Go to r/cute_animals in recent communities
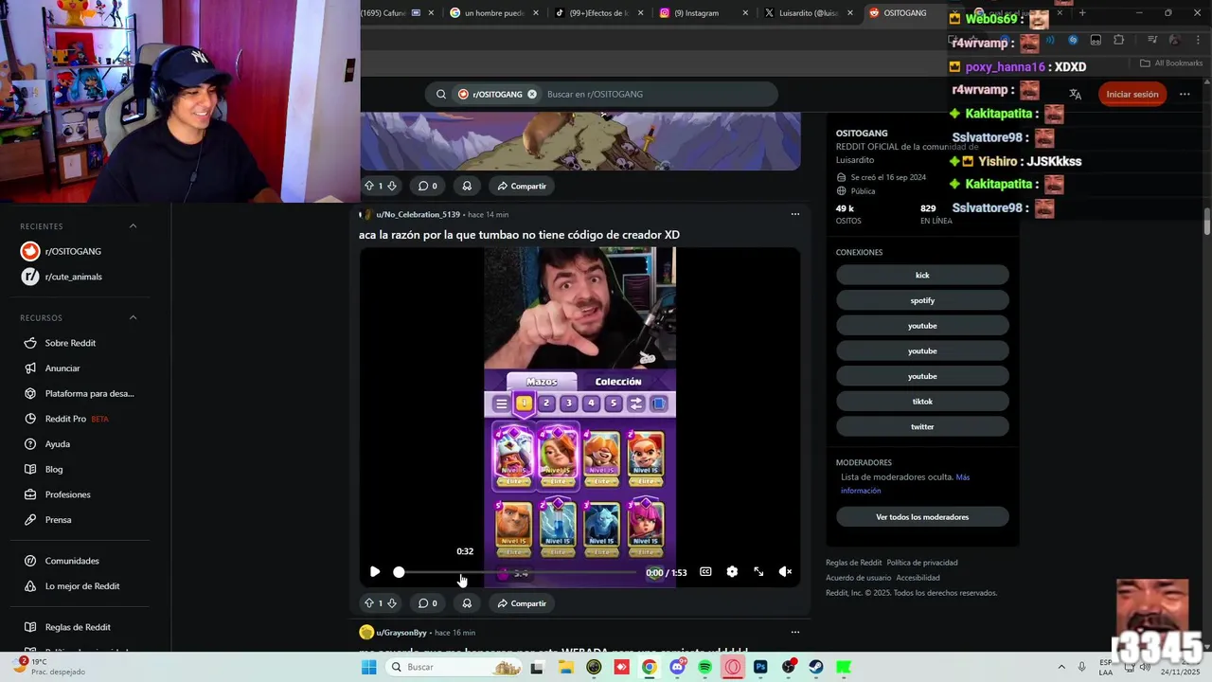The image size is (1212, 682). tap(73, 277)
